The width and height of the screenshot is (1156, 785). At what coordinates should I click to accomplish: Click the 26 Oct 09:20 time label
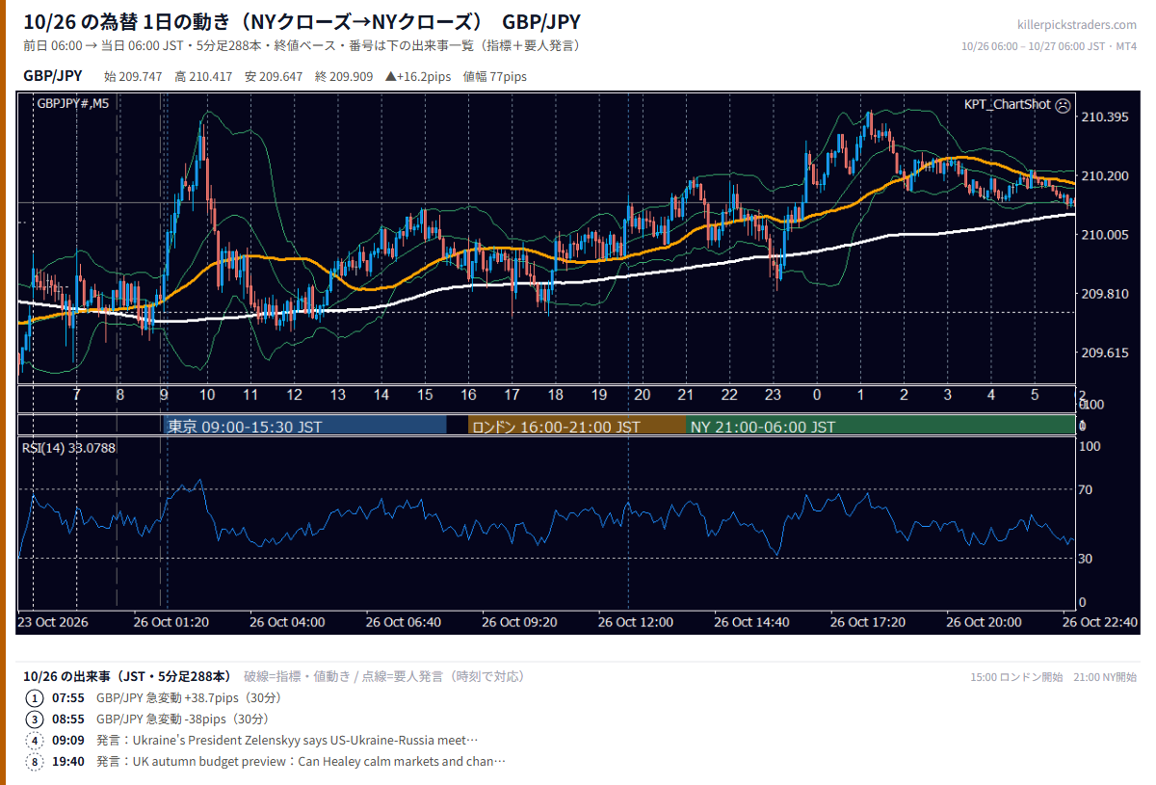tap(519, 622)
